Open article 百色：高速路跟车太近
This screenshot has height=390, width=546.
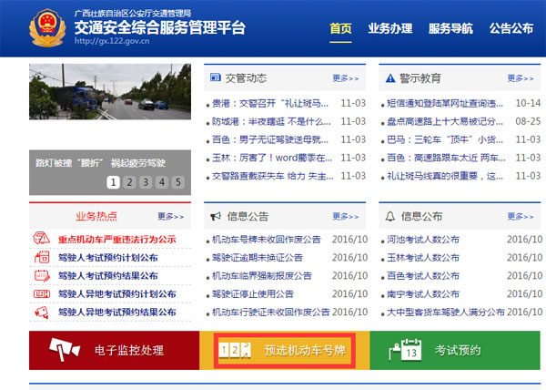(446, 158)
